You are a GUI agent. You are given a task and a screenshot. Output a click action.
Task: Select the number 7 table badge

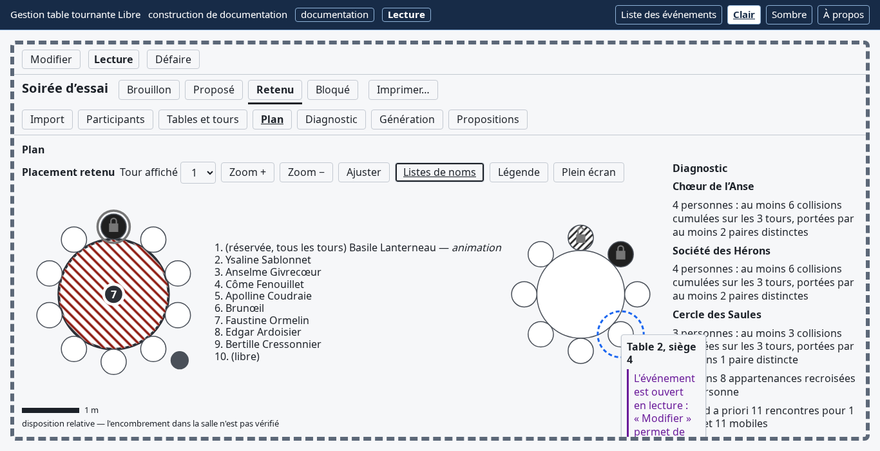tap(114, 294)
